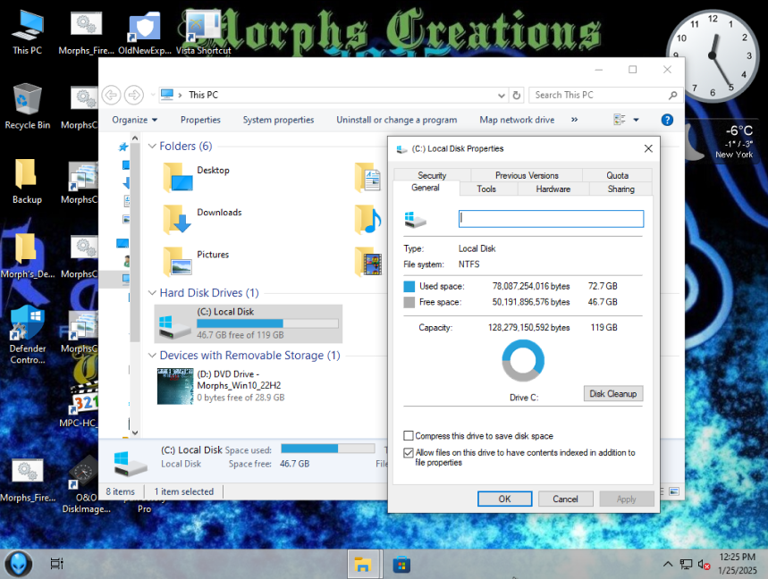Click the network icon in system tray

tap(686, 565)
